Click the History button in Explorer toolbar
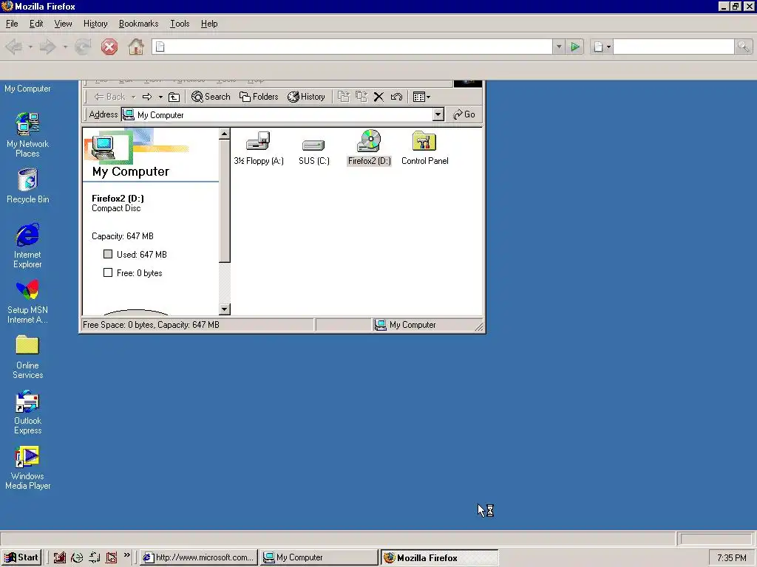Viewport: 757px width, 567px height. coord(306,97)
